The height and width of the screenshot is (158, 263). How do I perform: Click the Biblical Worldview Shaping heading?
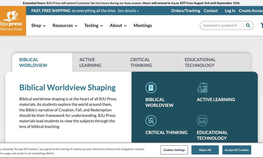click(68, 87)
